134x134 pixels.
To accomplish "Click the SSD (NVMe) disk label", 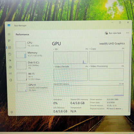I will (33, 65).
